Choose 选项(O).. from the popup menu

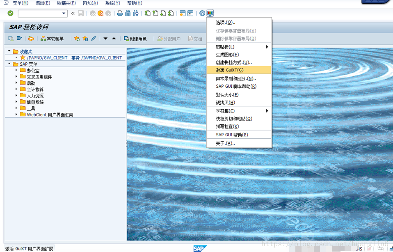[x=239, y=22]
